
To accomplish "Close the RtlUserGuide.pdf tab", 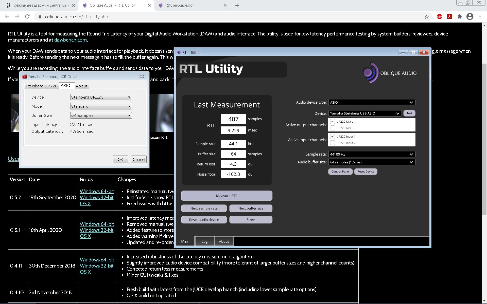I will (225, 5).
